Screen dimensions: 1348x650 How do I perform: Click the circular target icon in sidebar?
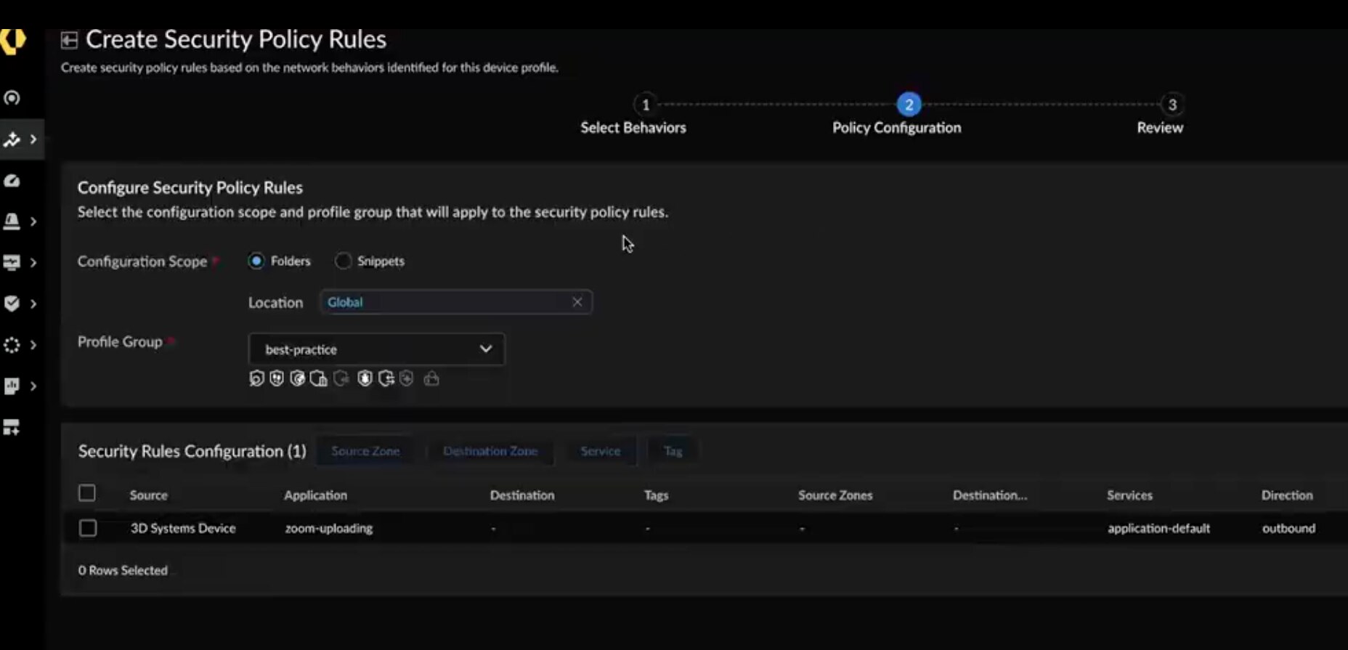12,98
